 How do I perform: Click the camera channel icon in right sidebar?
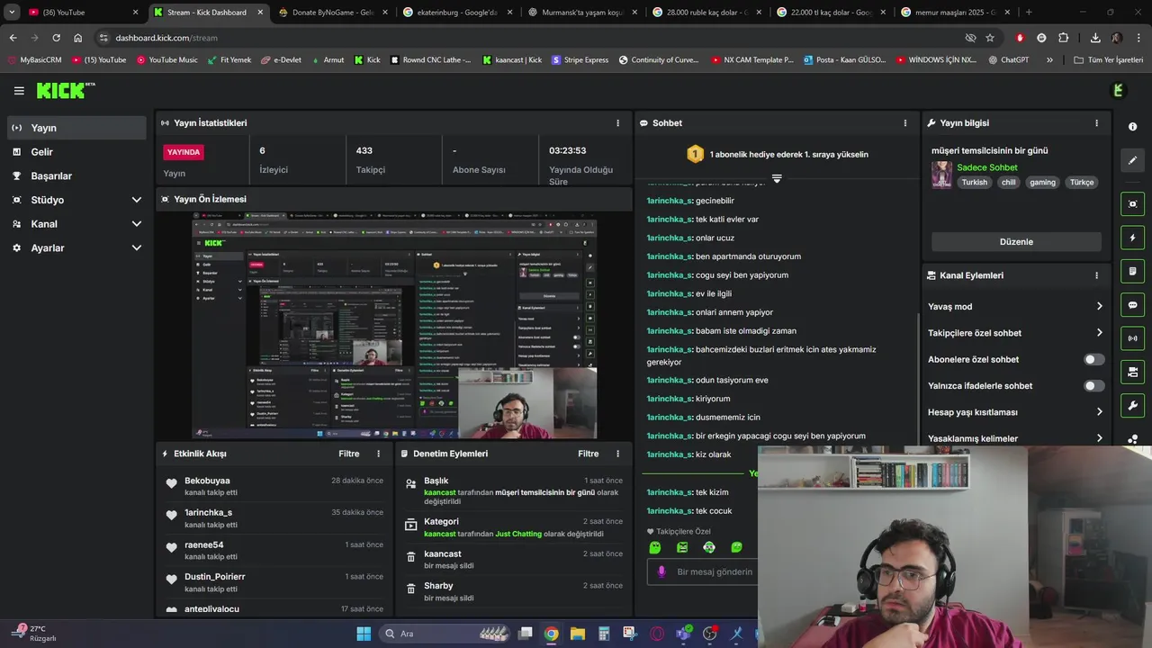[1133, 372]
